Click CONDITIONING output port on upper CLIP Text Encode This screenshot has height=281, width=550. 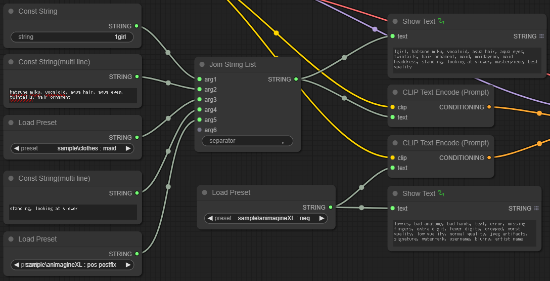coord(489,107)
